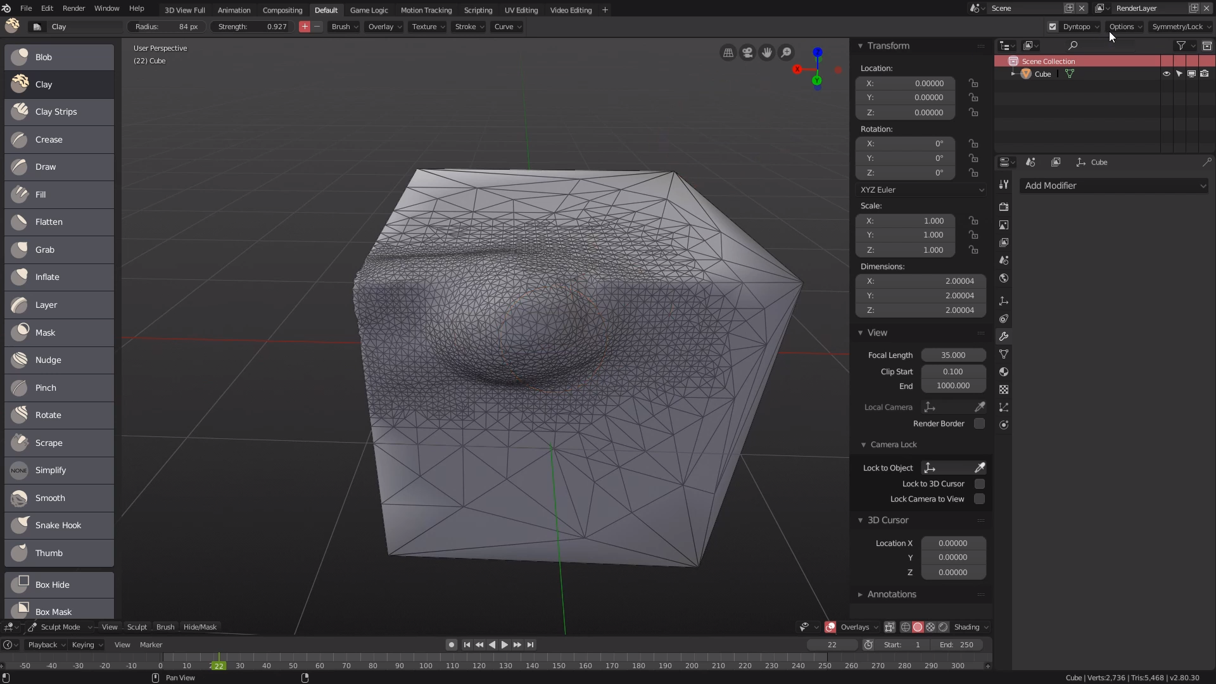
Task: Select the Crease sculpt brush
Action: (x=59, y=139)
